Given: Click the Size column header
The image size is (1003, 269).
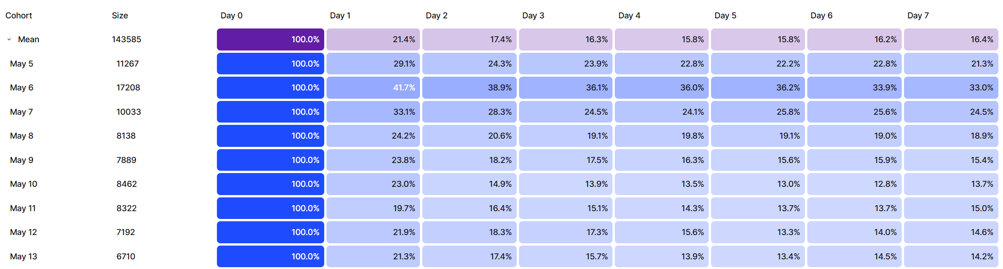Looking at the screenshot, I should pyautogui.click(x=120, y=16).
